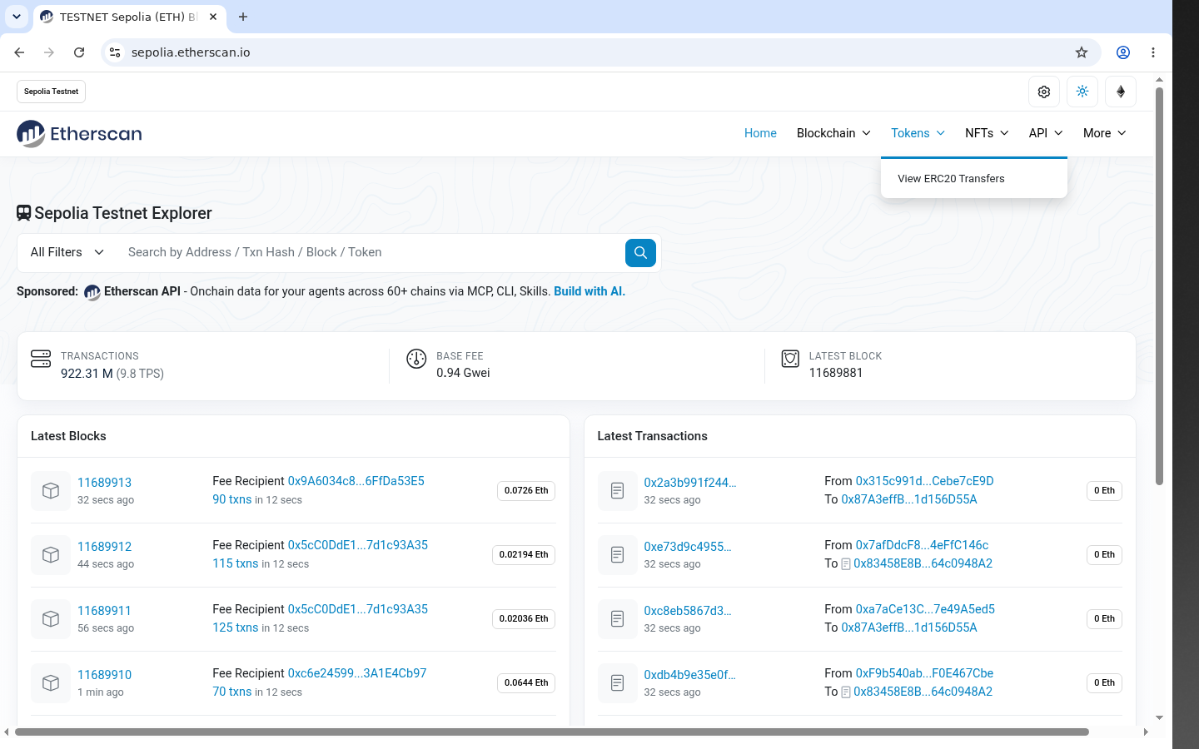Expand the All Filters dropdown
The width and height of the screenshot is (1199, 749).
(67, 252)
